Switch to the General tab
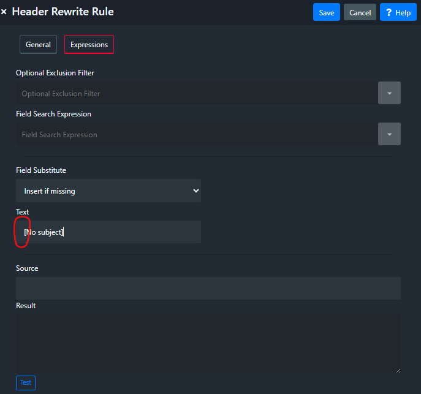 click(38, 45)
